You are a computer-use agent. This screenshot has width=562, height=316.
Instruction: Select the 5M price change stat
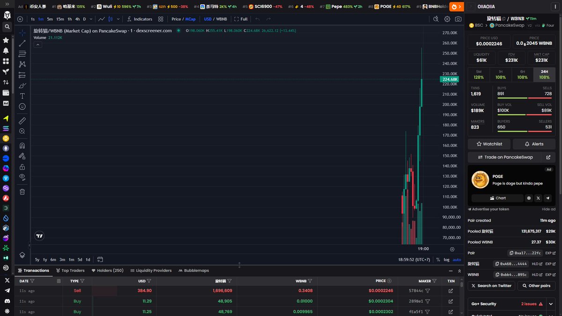pyautogui.click(x=479, y=74)
